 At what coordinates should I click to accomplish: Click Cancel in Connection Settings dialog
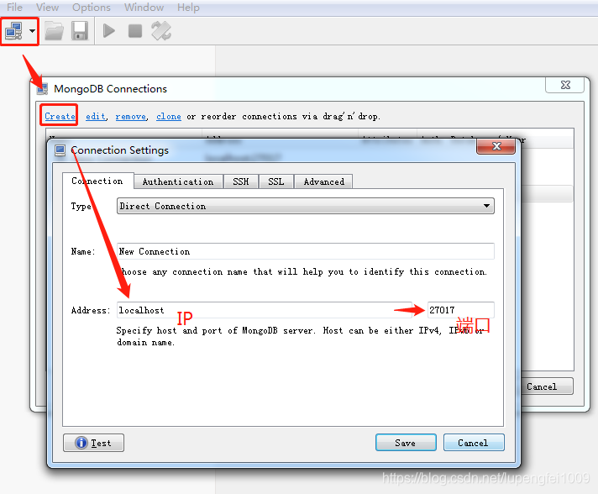click(474, 443)
